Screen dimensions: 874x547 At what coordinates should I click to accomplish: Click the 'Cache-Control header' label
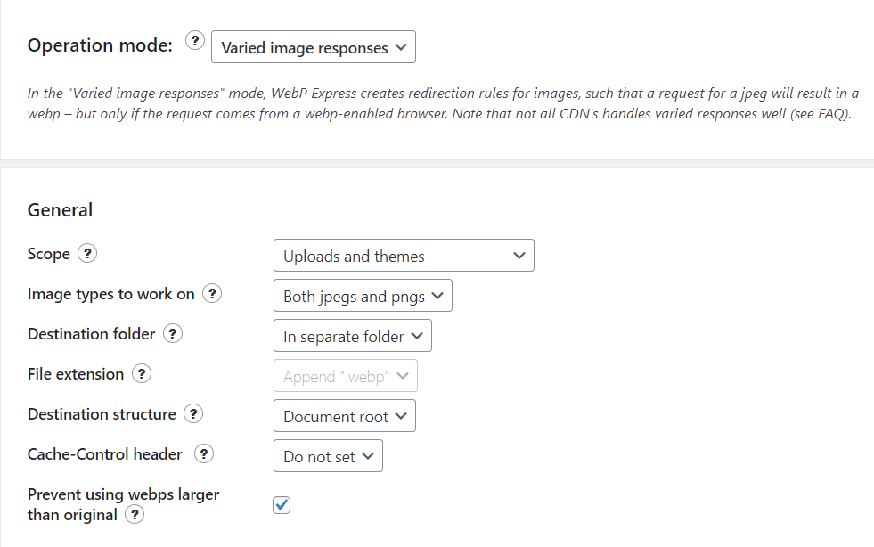point(105,454)
